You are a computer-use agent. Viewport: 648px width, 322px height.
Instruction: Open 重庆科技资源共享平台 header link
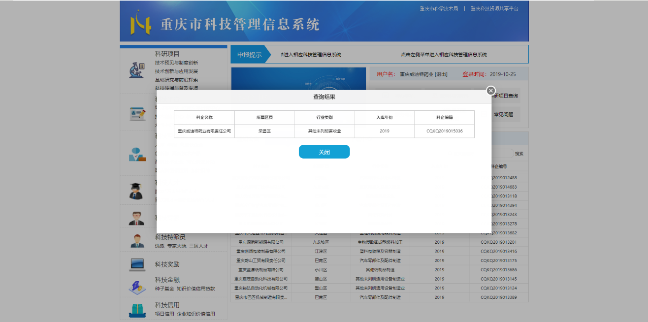click(494, 8)
